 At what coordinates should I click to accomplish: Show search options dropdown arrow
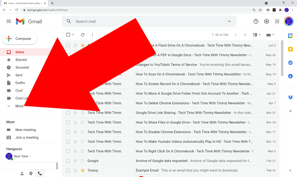(229, 22)
